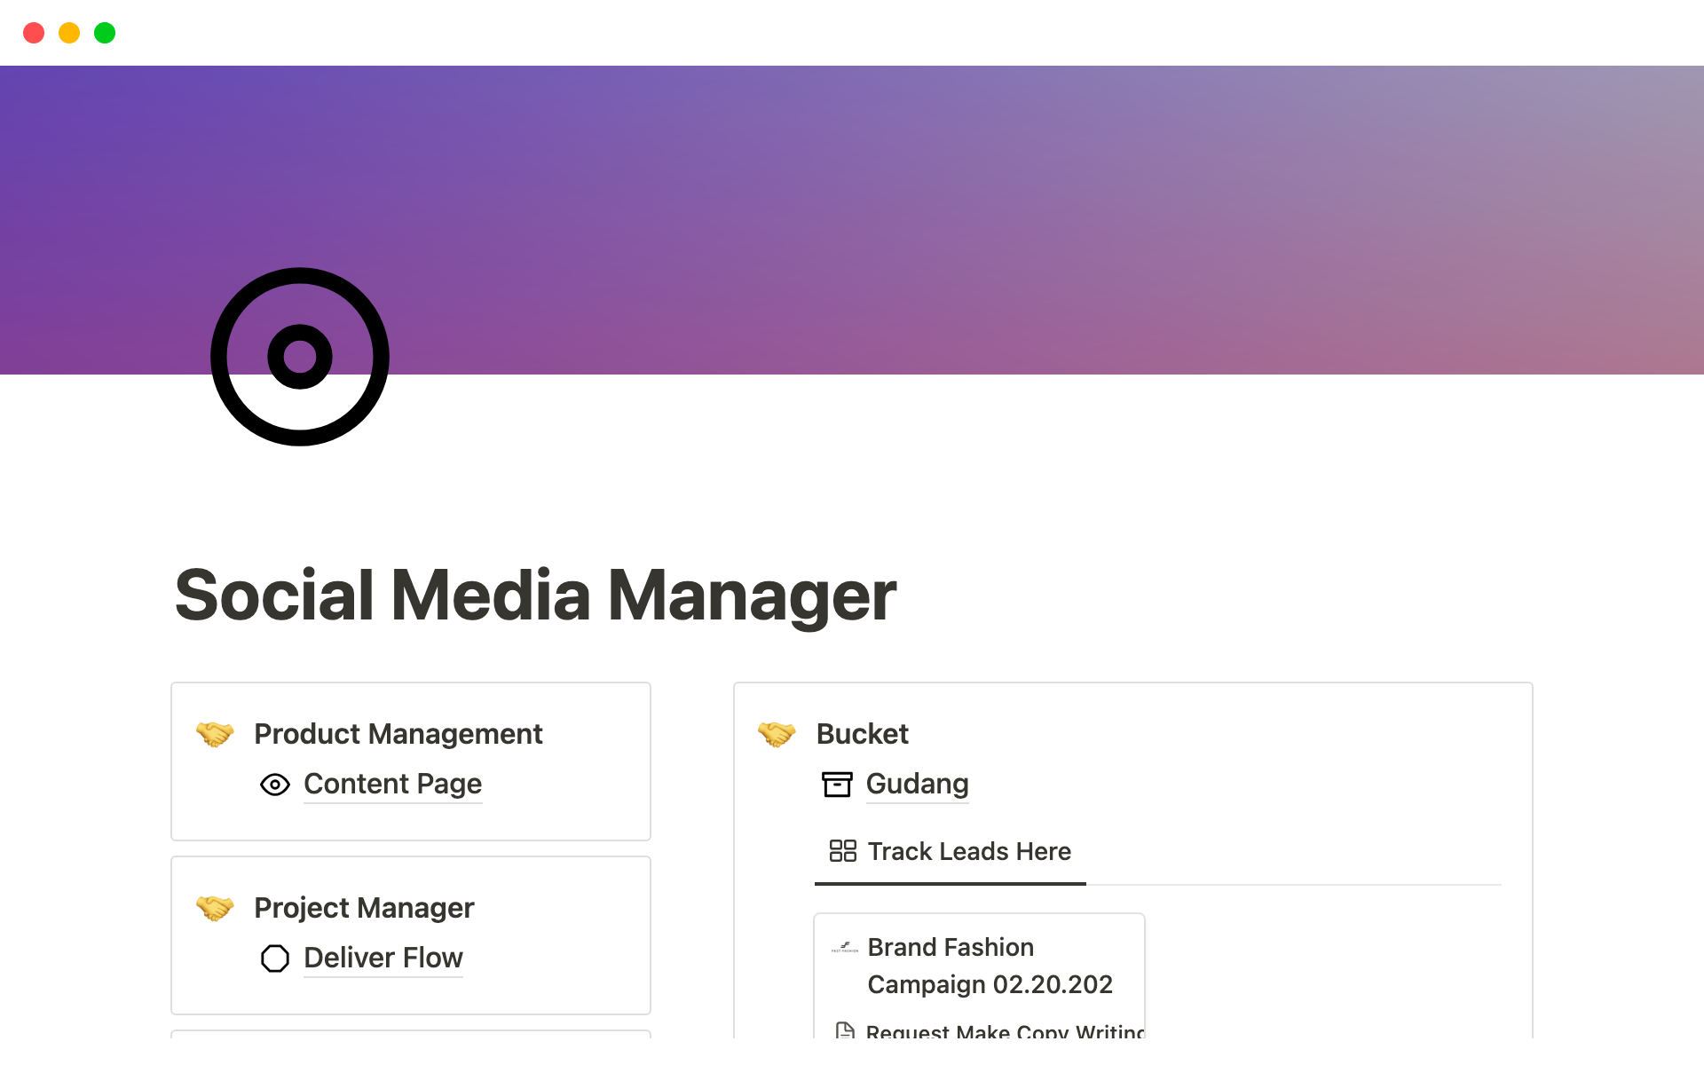Image resolution: width=1704 pixels, height=1065 pixels.
Task: Click the gallery grid icon beside Track Leads
Action: [x=842, y=851]
